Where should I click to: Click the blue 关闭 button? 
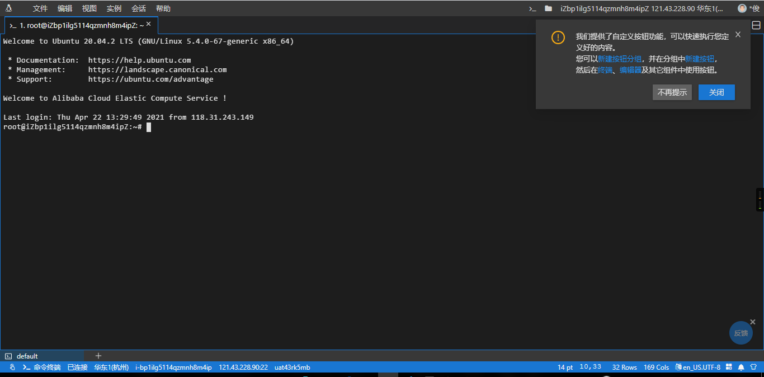[716, 92]
